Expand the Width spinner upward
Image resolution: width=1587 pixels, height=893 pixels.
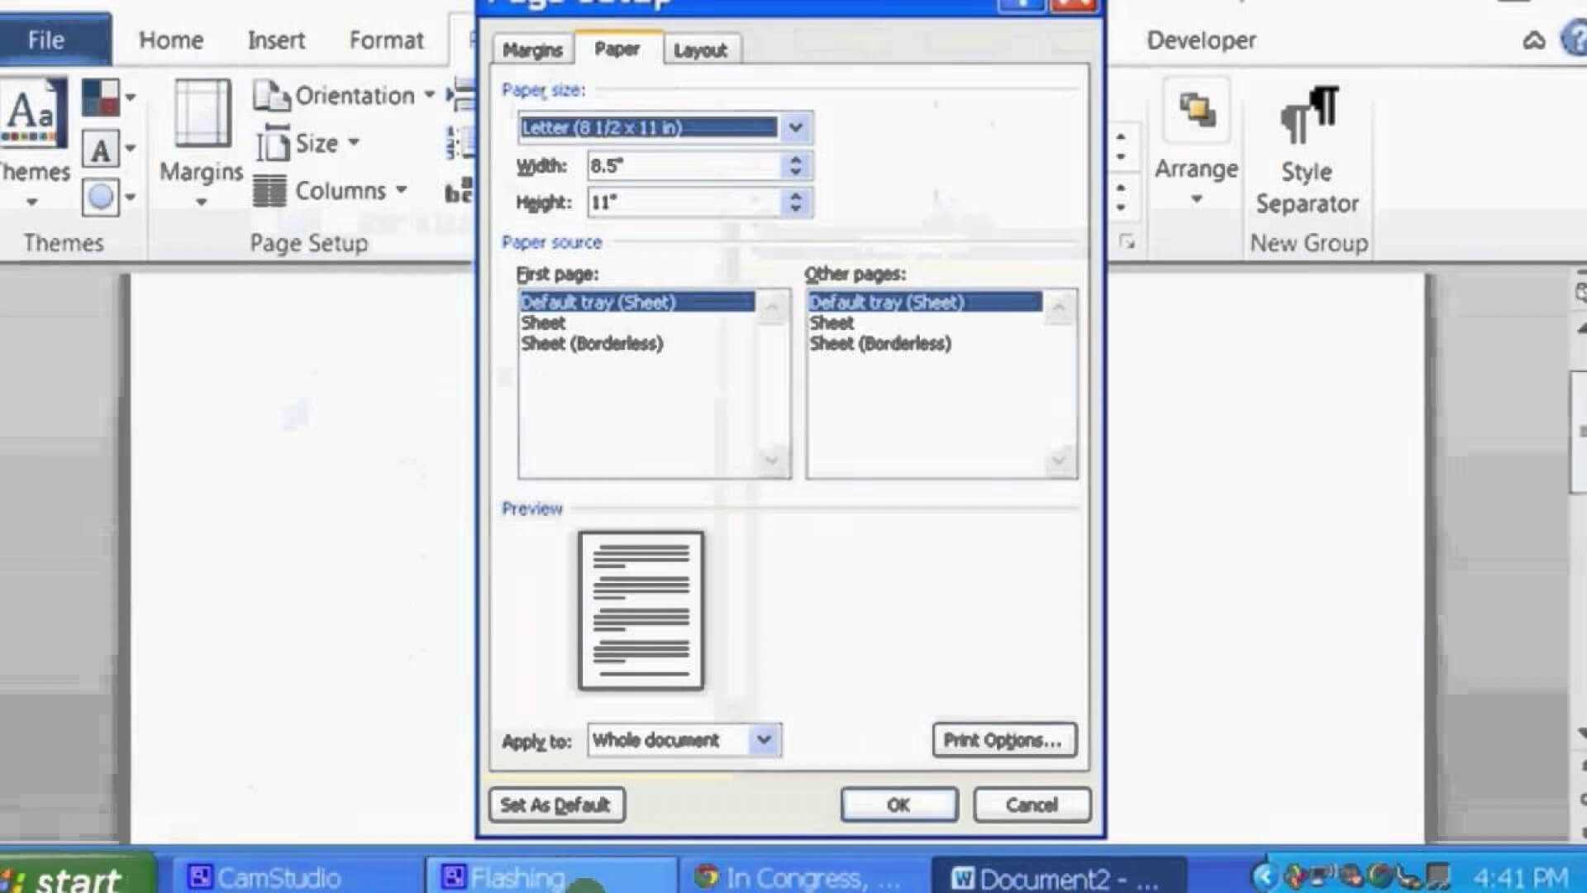[797, 160]
